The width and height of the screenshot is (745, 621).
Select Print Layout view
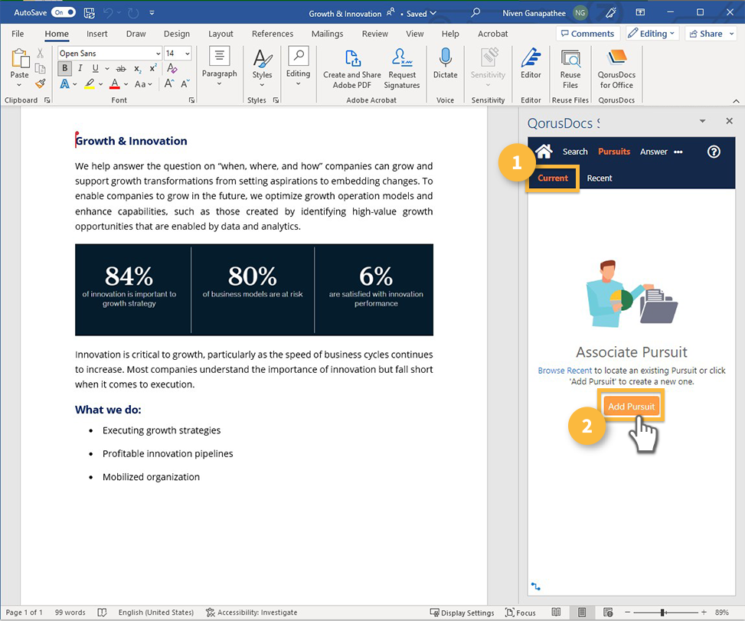[582, 612]
